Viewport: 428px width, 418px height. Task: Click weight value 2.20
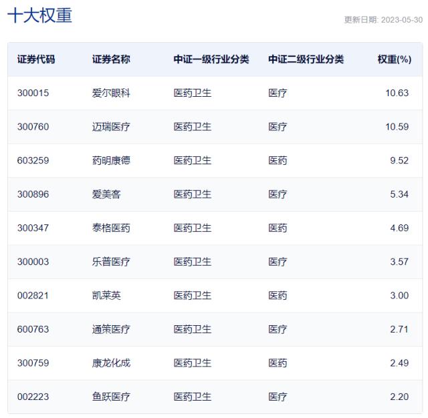pyautogui.click(x=399, y=397)
